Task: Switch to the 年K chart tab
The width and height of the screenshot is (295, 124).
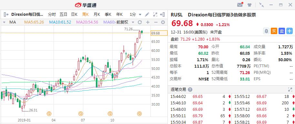Action: pyautogui.click(x=119, y=14)
